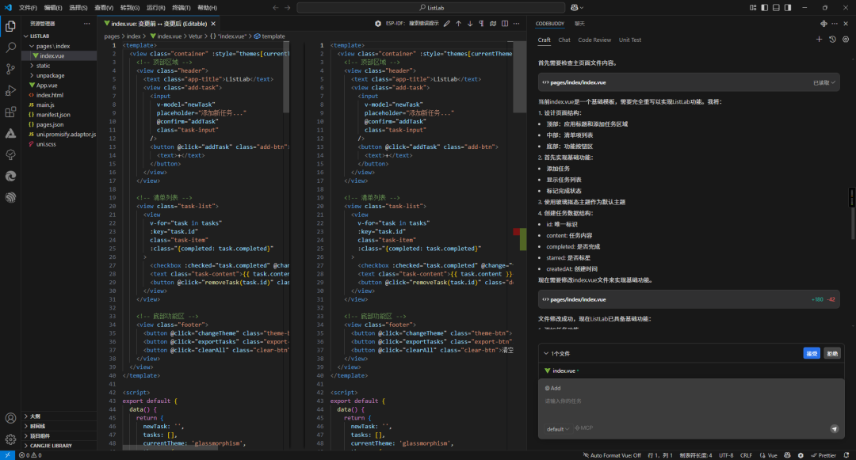This screenshot has width=856, height=460.
Task: Click the remote window indicator in status bar
Action: [7, 455]
